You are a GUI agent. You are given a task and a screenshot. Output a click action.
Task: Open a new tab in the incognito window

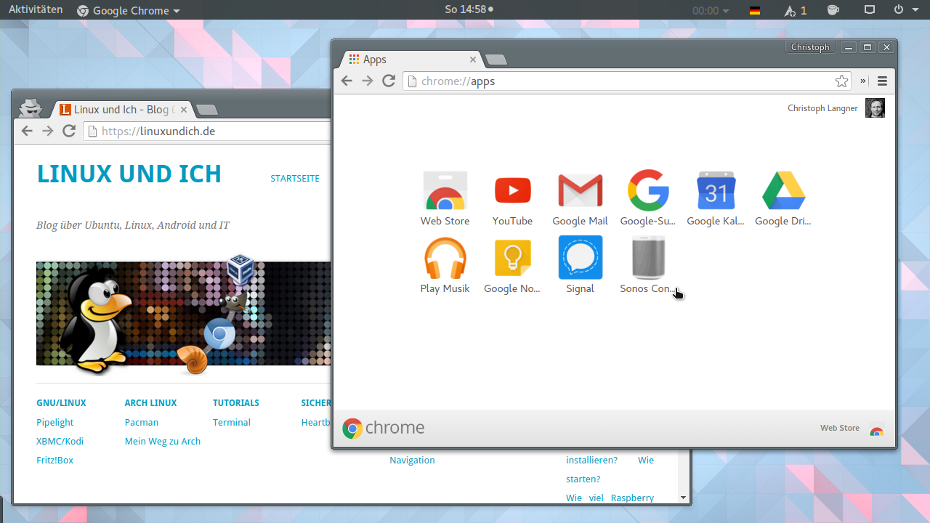(206, 110)
